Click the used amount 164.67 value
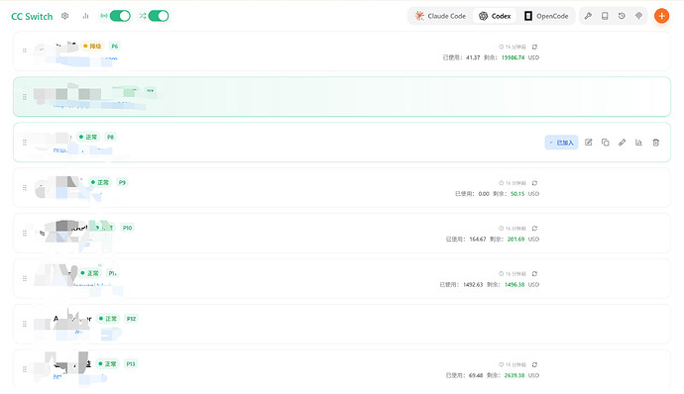The image size is (684, 394). tap(478, 240)
